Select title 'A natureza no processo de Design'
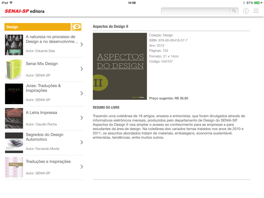The width and height of the screenshot is (264, 198). click(x=52, y=39)
